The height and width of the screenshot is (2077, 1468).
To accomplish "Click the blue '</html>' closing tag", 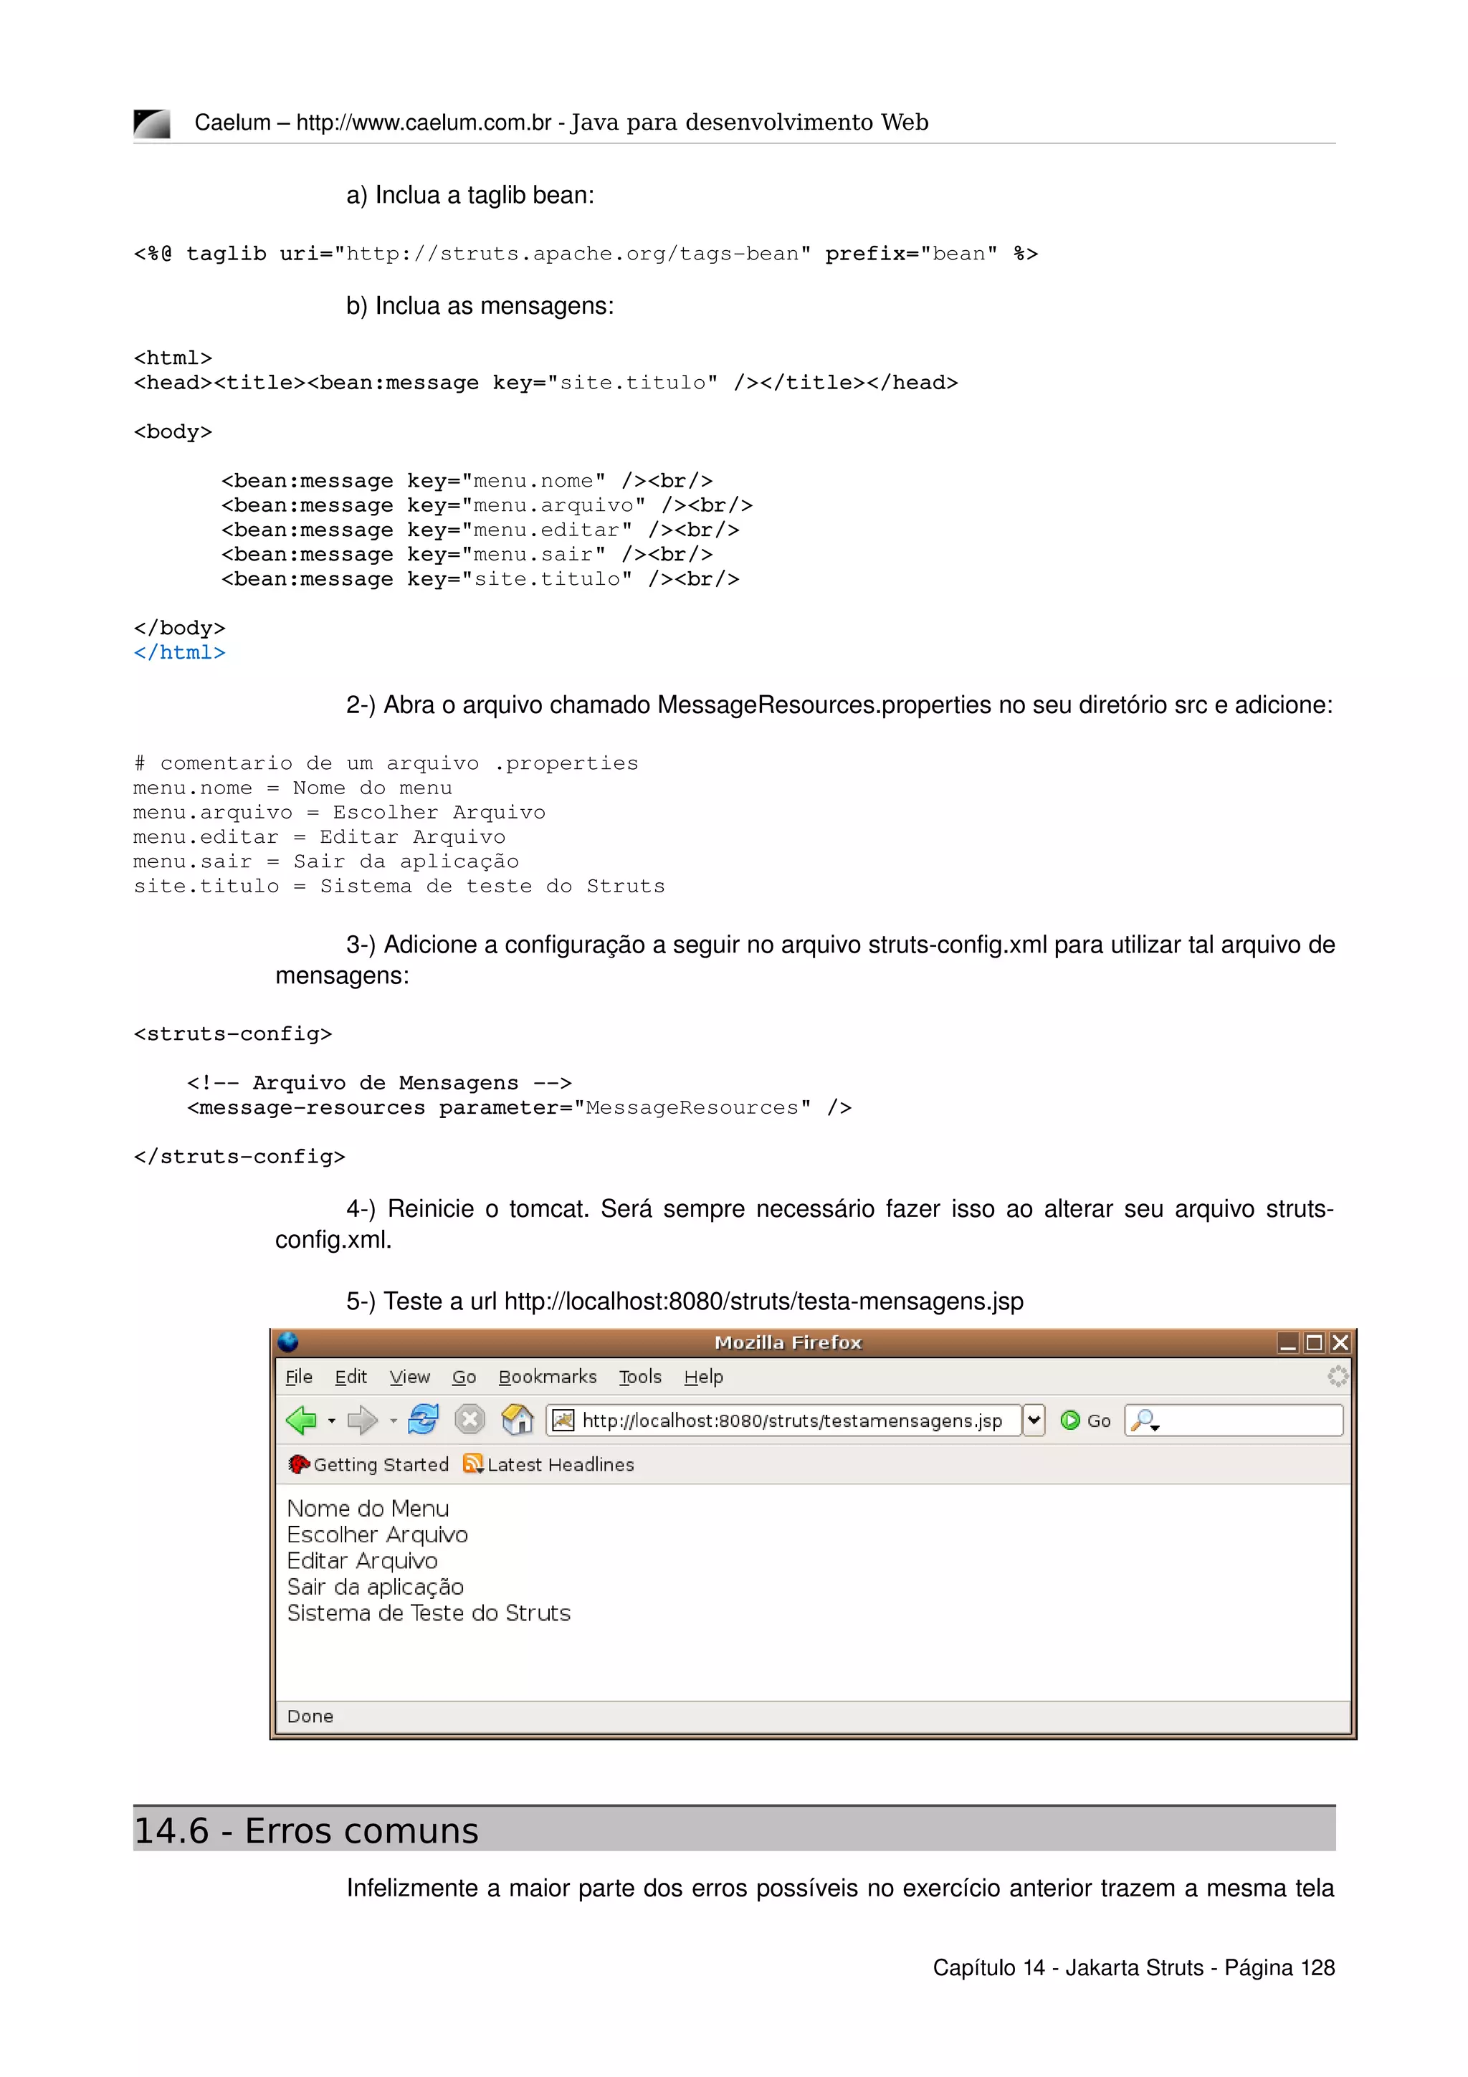I will [x=179, y=652].
